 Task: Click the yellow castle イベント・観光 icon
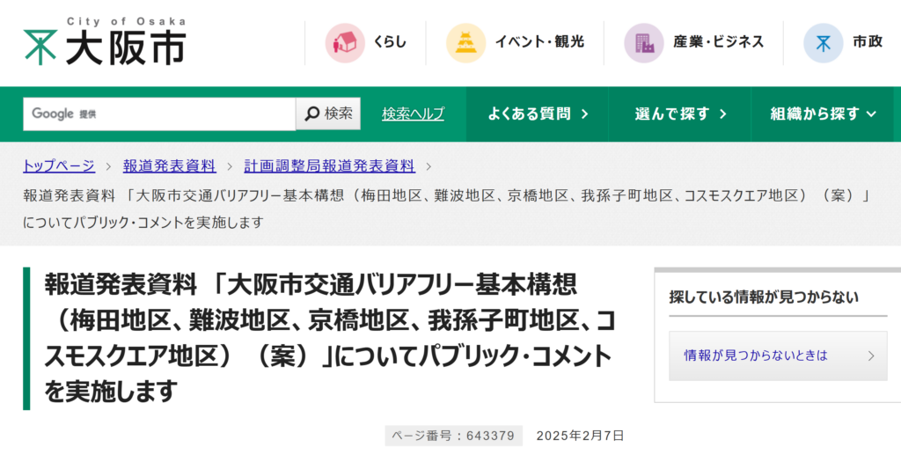click(465, 42)
